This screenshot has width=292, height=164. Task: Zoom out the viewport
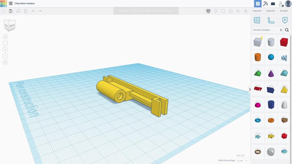point(5,56)
